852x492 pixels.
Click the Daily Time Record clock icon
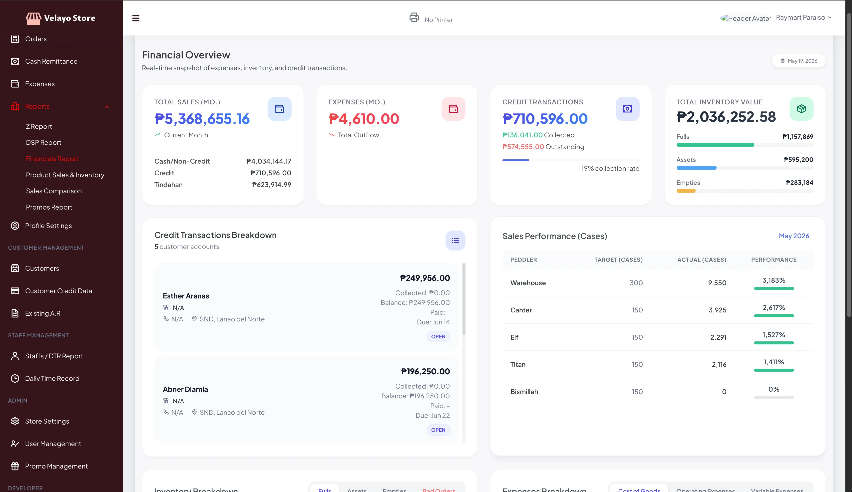tap(15, 378)
